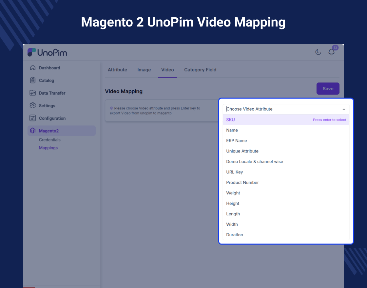Switch to the Image tab
This screenshot has width=367, height=288.
click(x=144, y=70)
